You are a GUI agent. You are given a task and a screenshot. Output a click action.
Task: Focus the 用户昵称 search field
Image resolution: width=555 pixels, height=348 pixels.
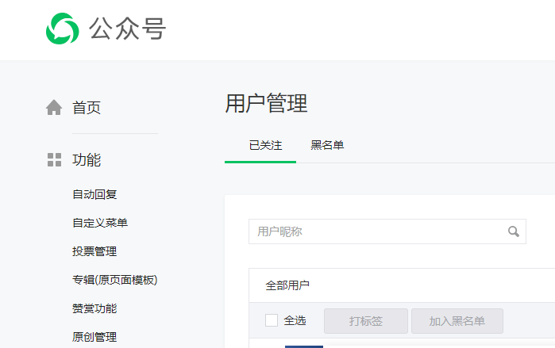pyautogui.click(x=377, y=231)
